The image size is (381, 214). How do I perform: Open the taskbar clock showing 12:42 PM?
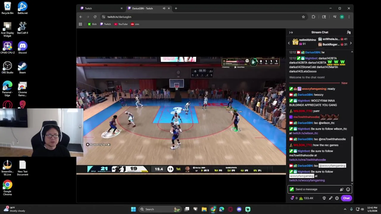point(372,209)
